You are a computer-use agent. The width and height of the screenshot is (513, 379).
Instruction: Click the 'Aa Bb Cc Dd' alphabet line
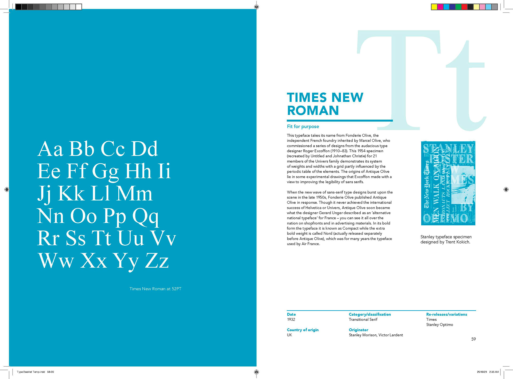click(98, 149)
